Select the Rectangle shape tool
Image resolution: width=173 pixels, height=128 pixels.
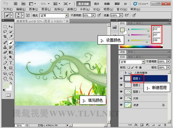tap(11, 68)
